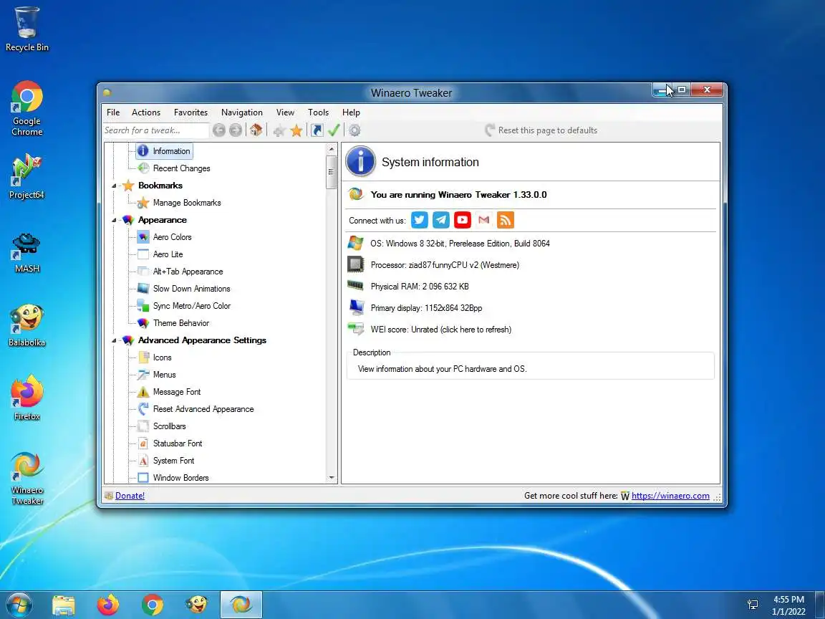Launch Firefox from the taskbar

point(108,605)
